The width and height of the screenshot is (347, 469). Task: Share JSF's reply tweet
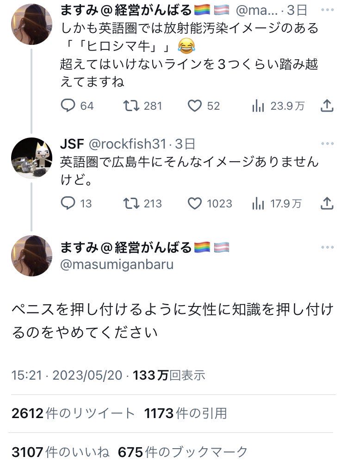pyautogui.click(x=327, y=203)
